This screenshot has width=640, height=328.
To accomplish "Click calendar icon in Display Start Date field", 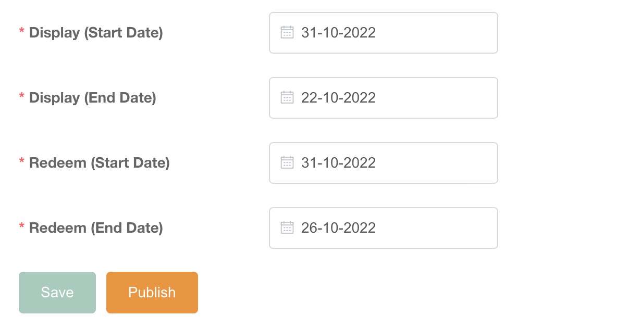I will pos(287,33).
